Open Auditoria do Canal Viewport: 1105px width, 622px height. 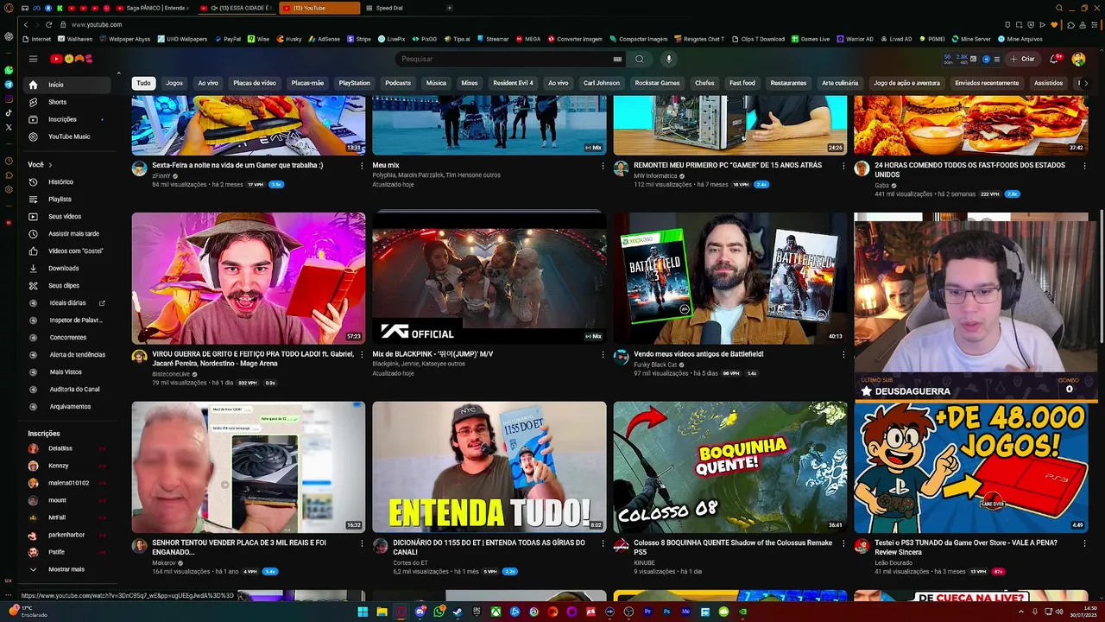[67, 390]
